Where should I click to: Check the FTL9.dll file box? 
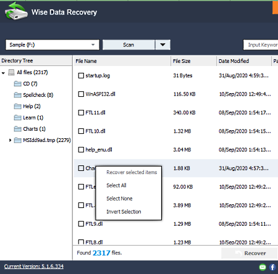81,223
